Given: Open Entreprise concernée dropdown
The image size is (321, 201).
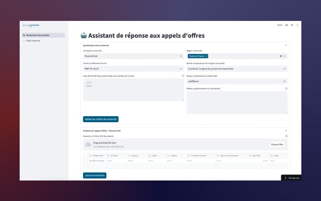Looking at the screenshot, I should [132, 56].
